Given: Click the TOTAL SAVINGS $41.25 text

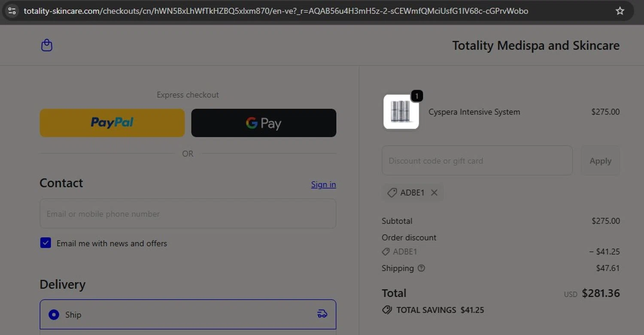Looking at the screenshot, I should pyautogui.click(x=440, y=310).
